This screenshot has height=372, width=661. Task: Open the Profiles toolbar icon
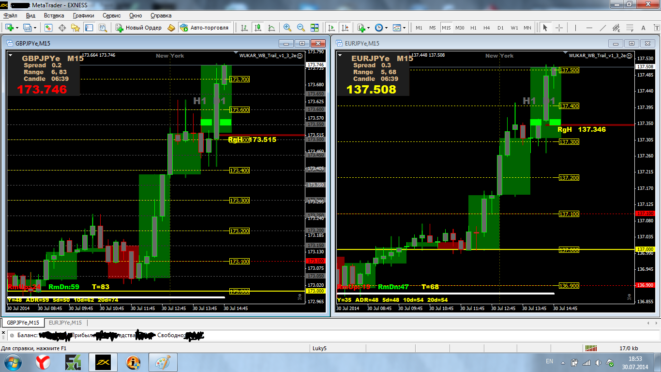coord(27,28)
